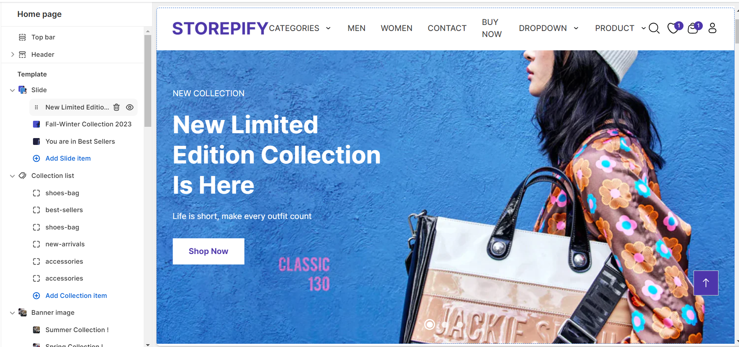Screen dimensions: 739x347
Task: Open the CONTACT menu item
Action: 447,28
